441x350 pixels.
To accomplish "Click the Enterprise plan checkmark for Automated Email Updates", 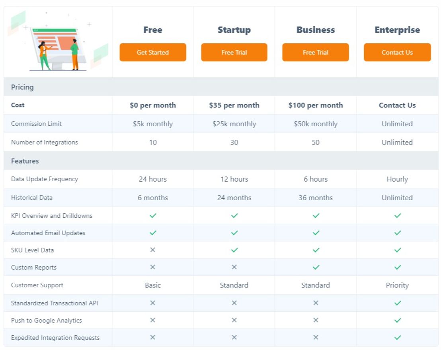I will [x=397, y=233].
